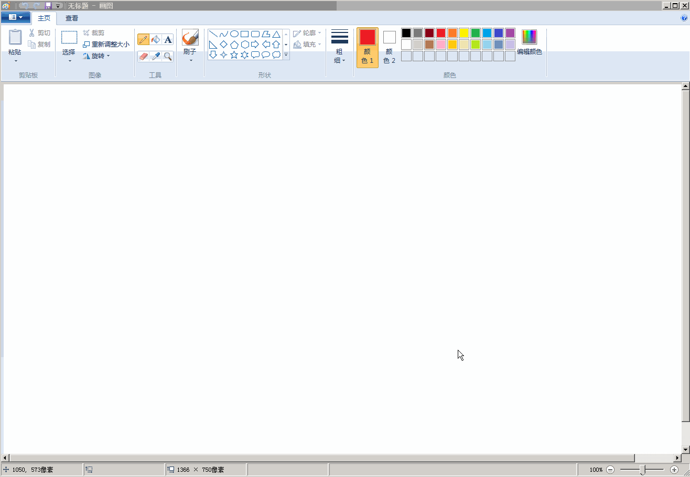The height and width of the screenshot is (477, 690).
Task: Choose the Up arrow shape
Action: coord(276,45)
